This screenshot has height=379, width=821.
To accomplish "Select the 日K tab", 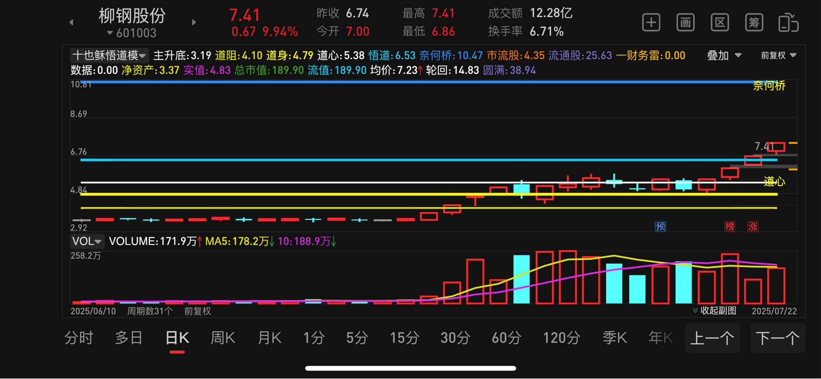I will (177, 338).
